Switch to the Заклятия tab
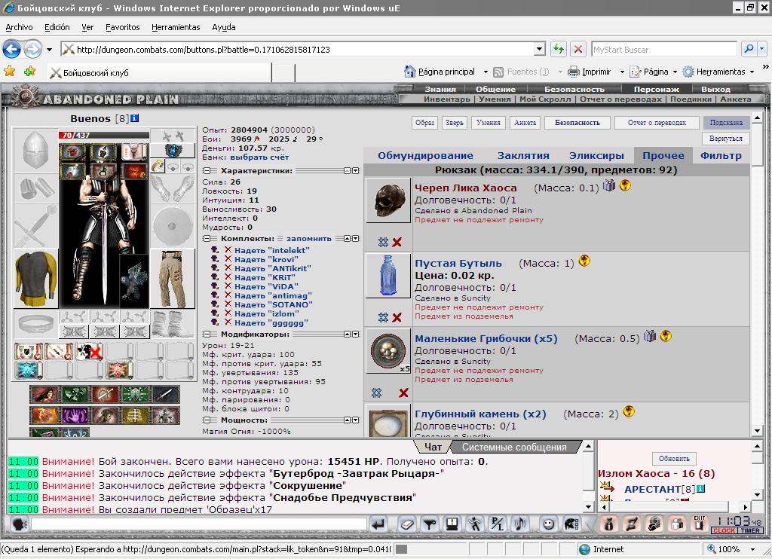Image resolution: width=772 pixels, height=559 pixels. pos(523,155)
